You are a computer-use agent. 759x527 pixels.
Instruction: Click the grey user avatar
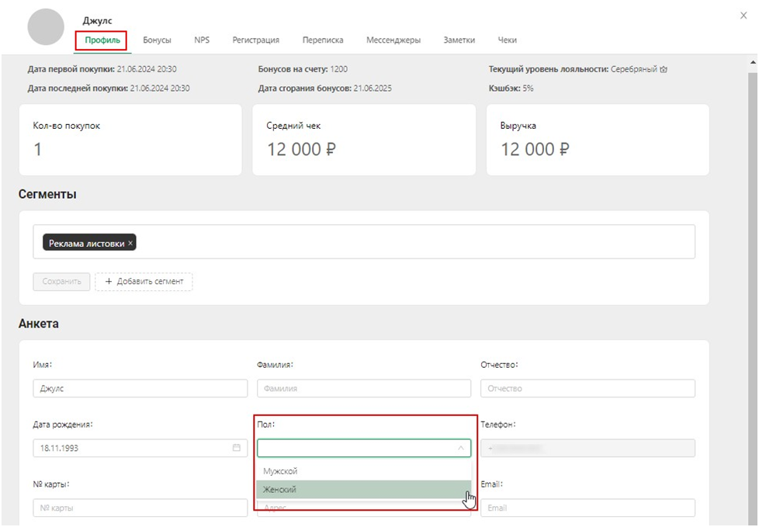pos(46,27)
